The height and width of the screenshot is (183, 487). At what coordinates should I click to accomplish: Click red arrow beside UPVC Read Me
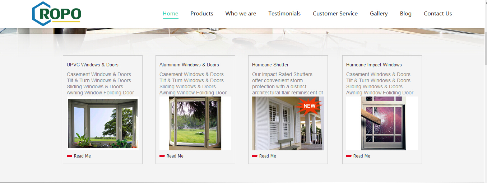(x=70, y=156)
